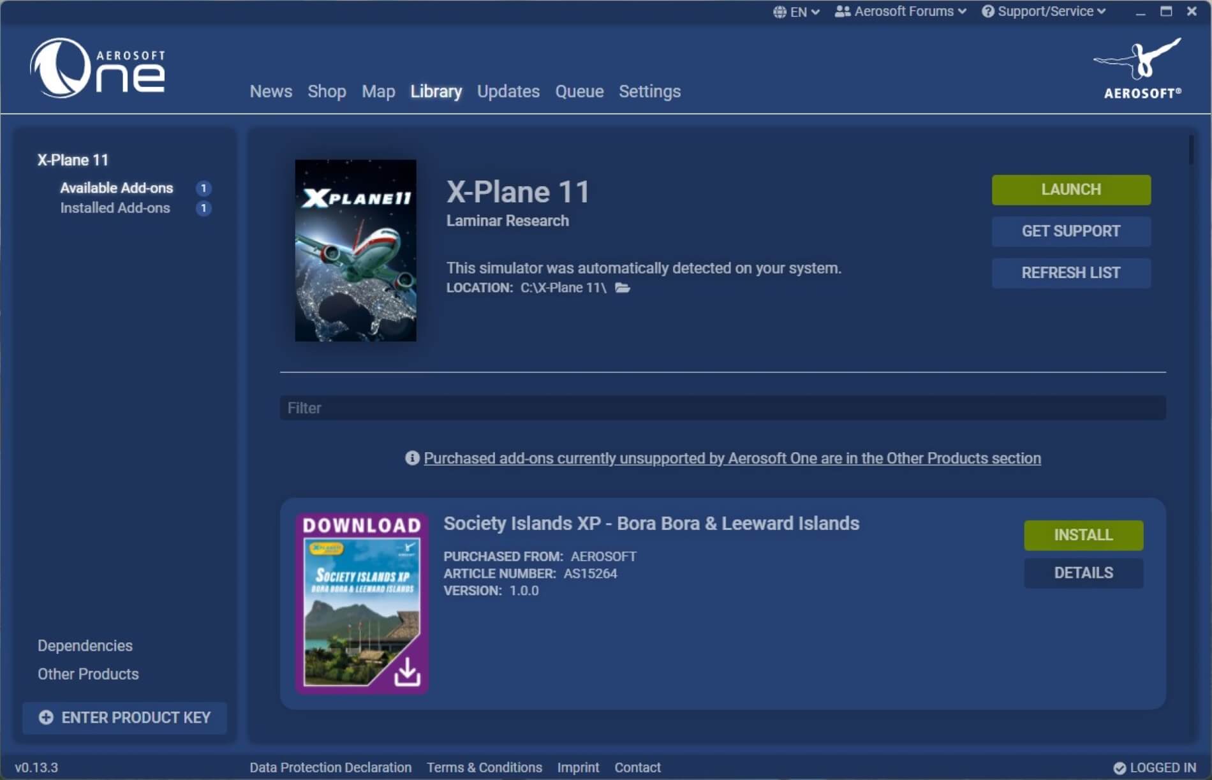Install the Society Islands XP add-on
This screenshot has height=780, width=1212.
[x=1083, y=535]
